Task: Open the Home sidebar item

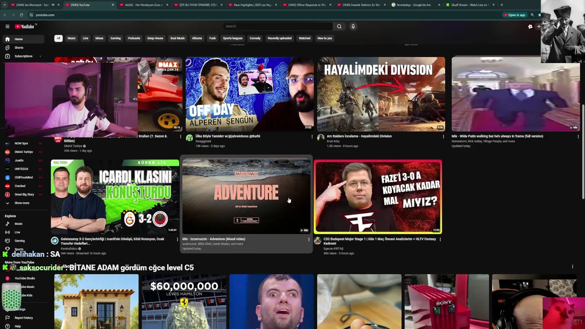Action: point(24,39)
